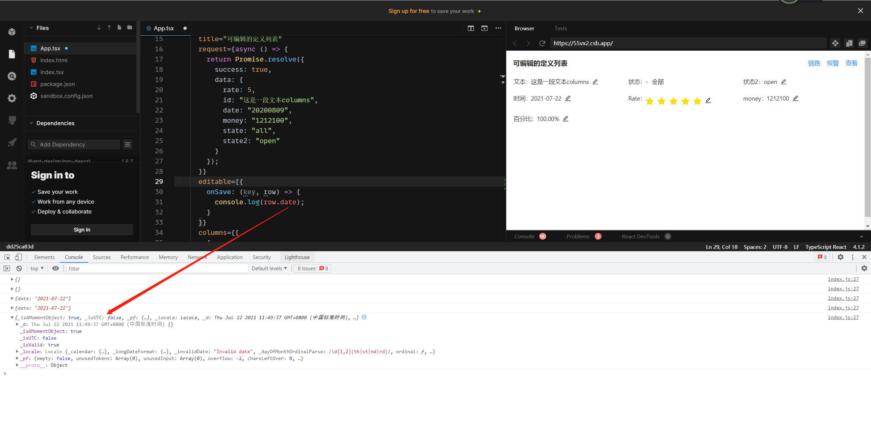Expand the _pf property in console
Image resolution: width=871 pixels, height=429 pixels.
click(x=17, y=358)
